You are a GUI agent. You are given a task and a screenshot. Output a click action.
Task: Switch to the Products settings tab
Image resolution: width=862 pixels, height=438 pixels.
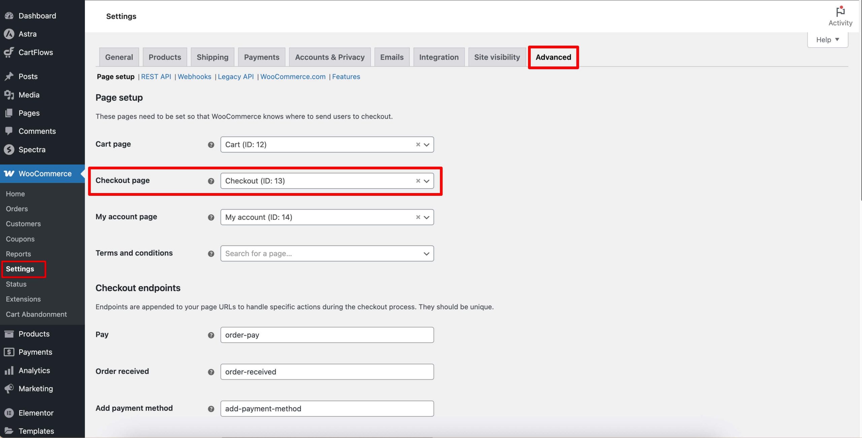(165, 57)
